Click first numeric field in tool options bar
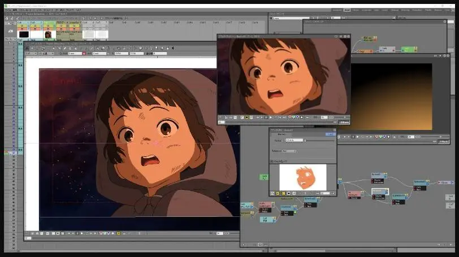The height and width of the screenshot is (257, 459). [75, 54]
